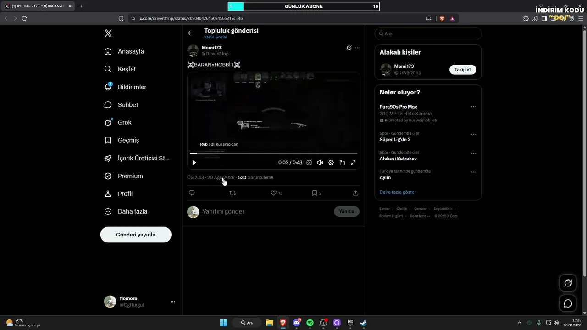Viewport: 587px width, 330px height.
Task: Share the post
Action: [355, 193]
